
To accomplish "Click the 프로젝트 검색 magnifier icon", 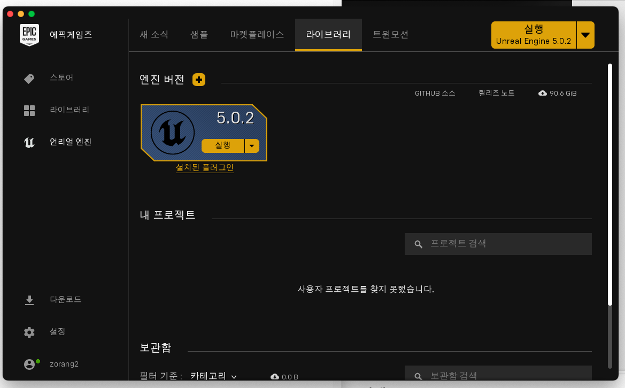I will pyautogui.click(x=418, y=244).
